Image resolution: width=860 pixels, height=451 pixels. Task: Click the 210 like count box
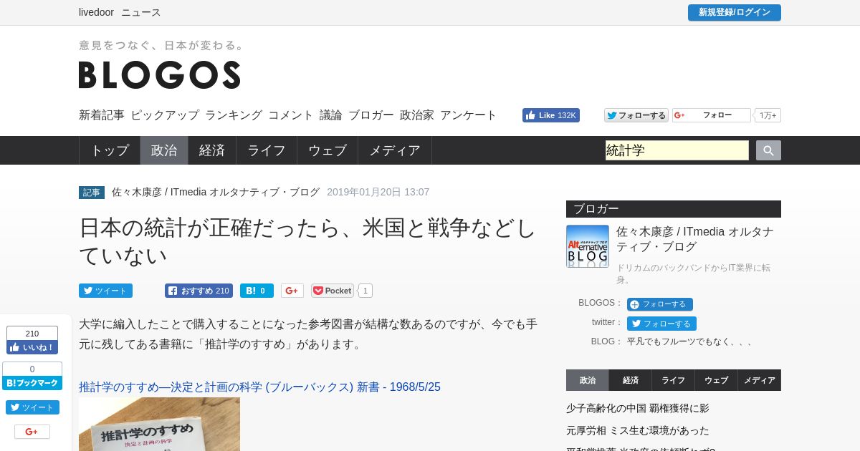tap(32, 333)
